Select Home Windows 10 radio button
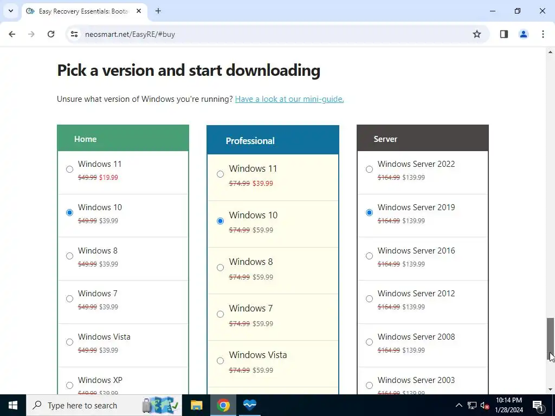This screenshot has width=555, height=416. (x=70, y=212)
